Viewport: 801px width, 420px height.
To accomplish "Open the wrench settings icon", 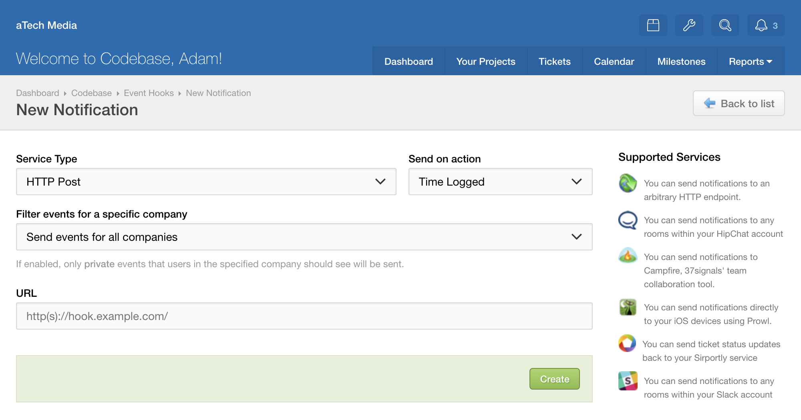I will click(689, 25).
